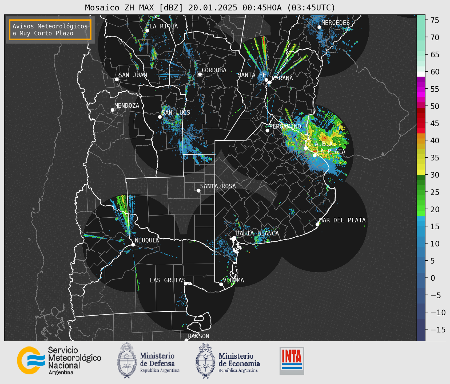Click the Servicio Meteorológico Nacional logo
The width and height of the screenshot is (450, 384).
point(59,361)
